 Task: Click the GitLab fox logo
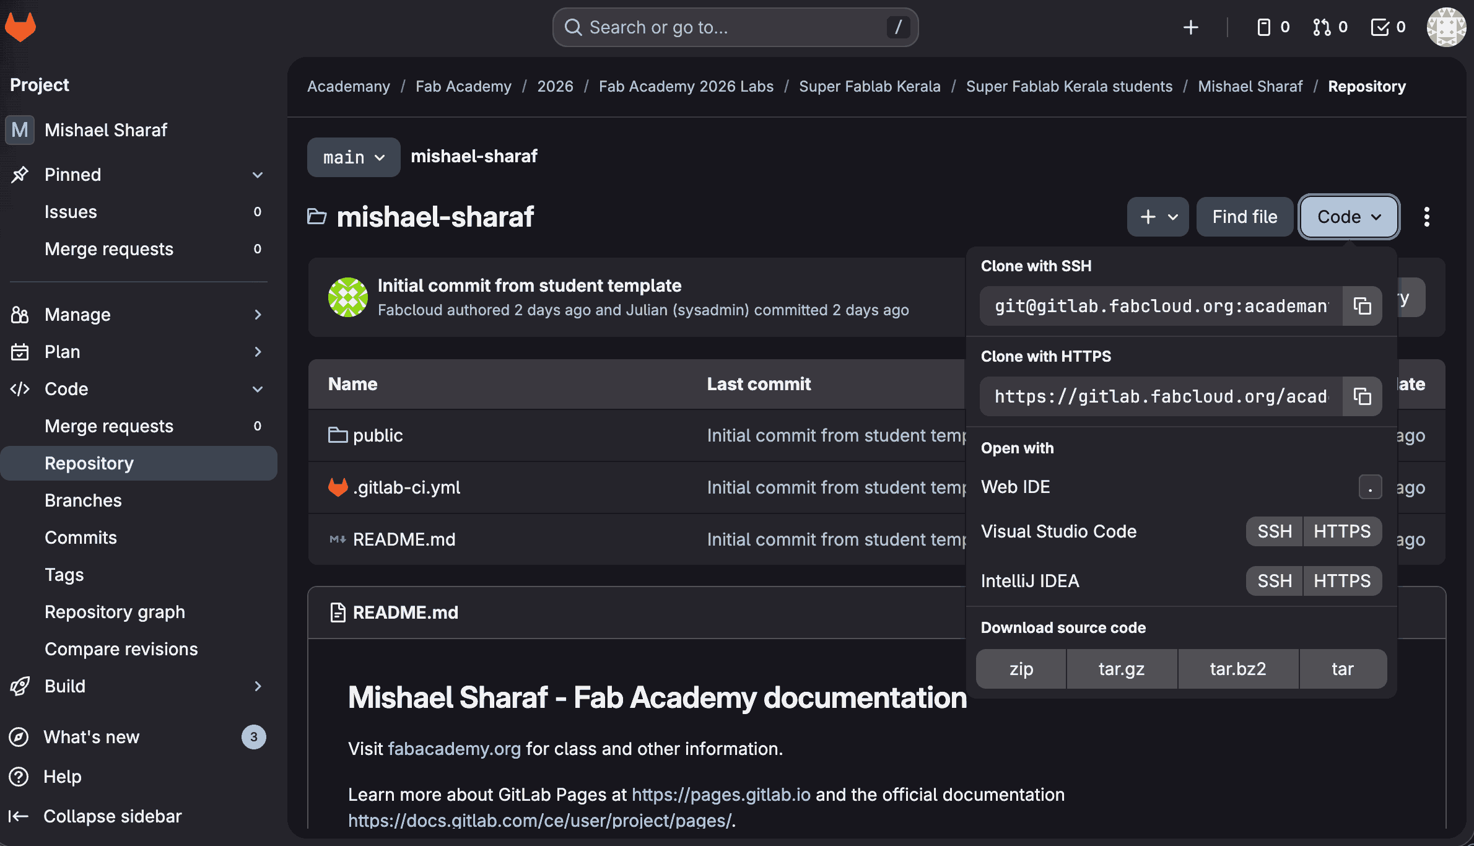click(20, 27)
